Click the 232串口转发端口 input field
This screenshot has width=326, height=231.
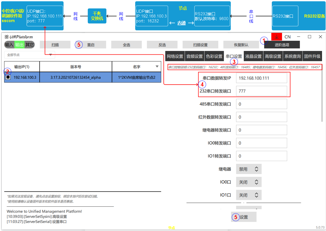pyautogui.click(x=261, y=91)
